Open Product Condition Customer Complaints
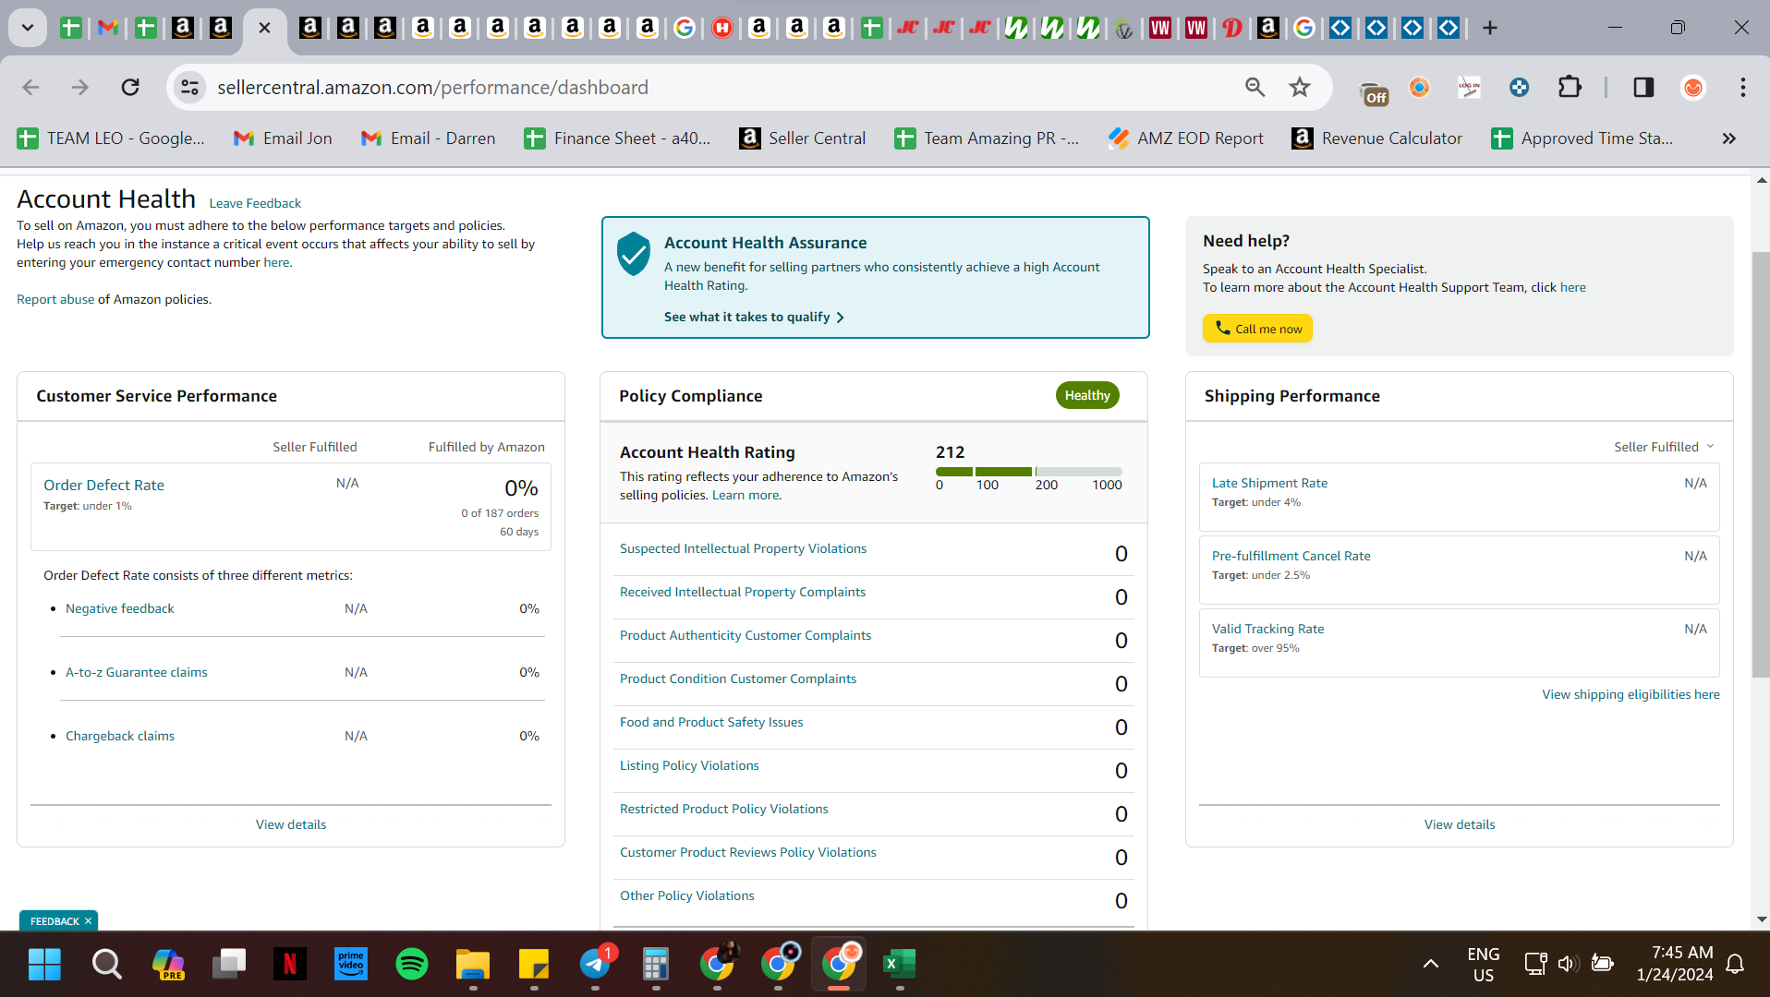Viewport: 1770px width, 997px height. pos(738,679)
